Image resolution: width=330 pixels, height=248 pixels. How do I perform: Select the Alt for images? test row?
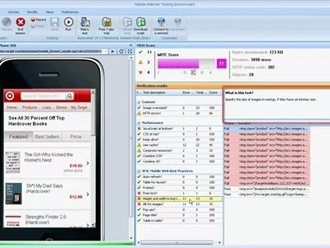179,204
